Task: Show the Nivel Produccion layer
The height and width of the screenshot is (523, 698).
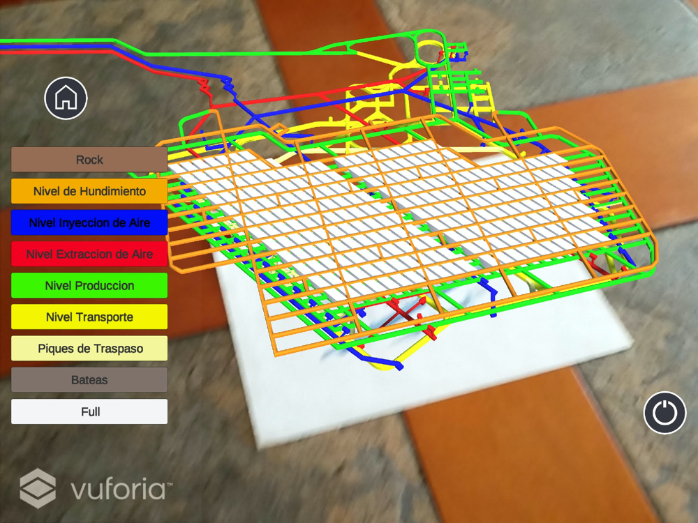Action: tap(89, 285)
